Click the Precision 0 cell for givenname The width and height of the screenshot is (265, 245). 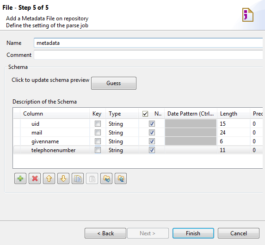coord(257,141)
